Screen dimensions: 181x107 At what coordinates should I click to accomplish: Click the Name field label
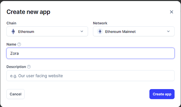tap(11, 44)
